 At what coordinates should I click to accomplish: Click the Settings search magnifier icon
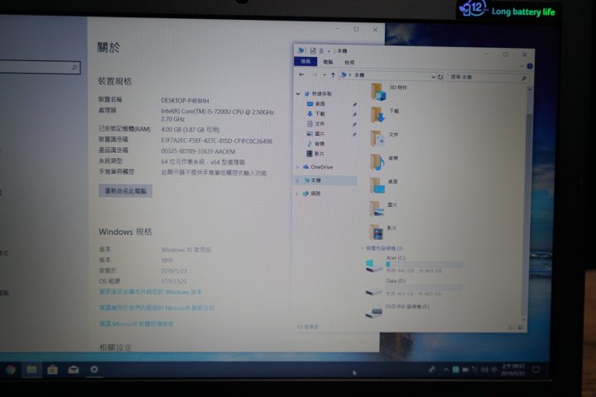point(74,68)
